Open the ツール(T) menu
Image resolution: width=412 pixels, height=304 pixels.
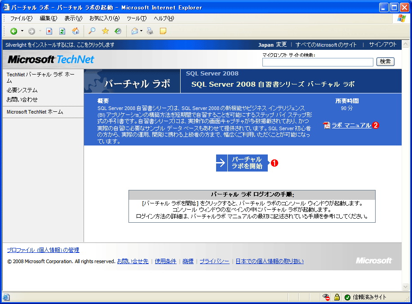coord(137,18)
